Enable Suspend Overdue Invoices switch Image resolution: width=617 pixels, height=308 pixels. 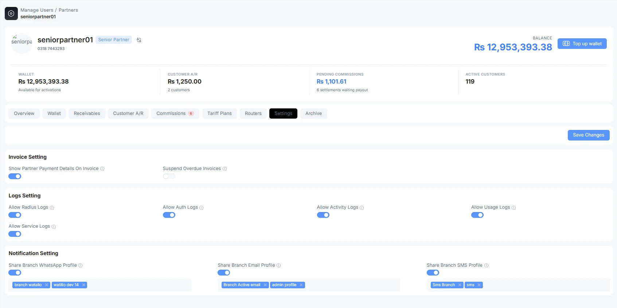(169, 176)
